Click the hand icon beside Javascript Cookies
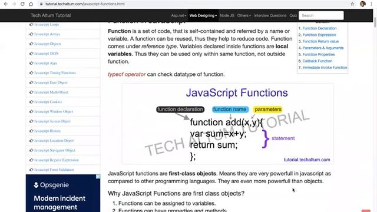Image resolution: width=377 pixels, height=212 pixels. 31,102
